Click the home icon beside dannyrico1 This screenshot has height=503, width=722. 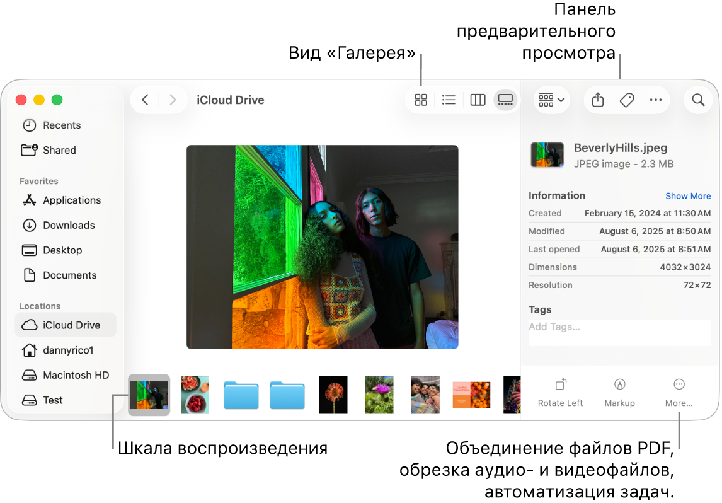(x=30, y=350)
